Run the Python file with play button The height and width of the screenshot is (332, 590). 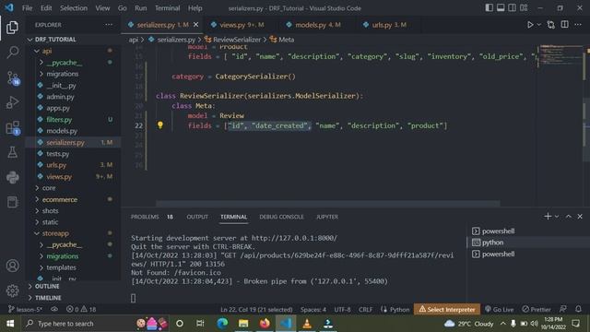[530, 25]
